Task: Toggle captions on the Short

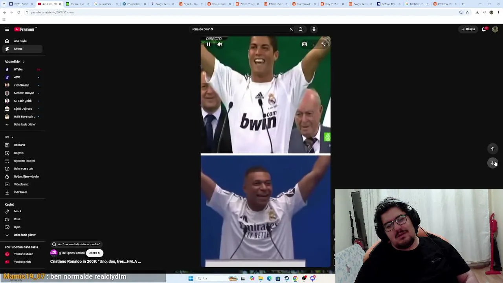Action: tap(305, 44)
